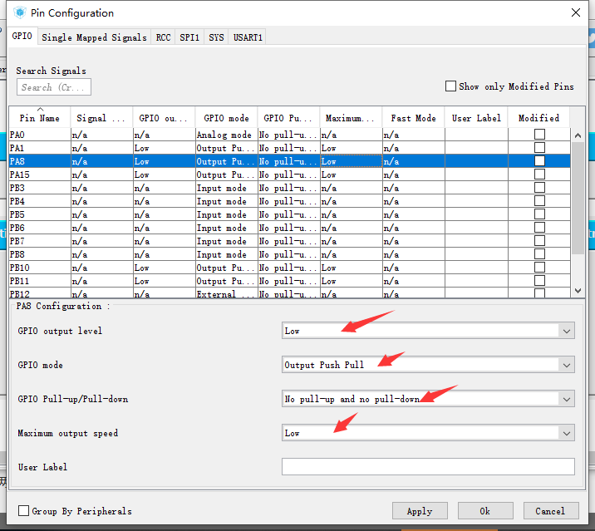Enable Show only Modified Pins checkbox
This screenshot has width=595, height=531.
[450, 86]
